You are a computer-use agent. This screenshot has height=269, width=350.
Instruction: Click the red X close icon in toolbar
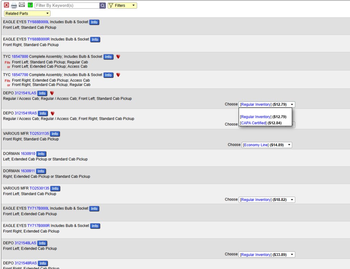7,5
